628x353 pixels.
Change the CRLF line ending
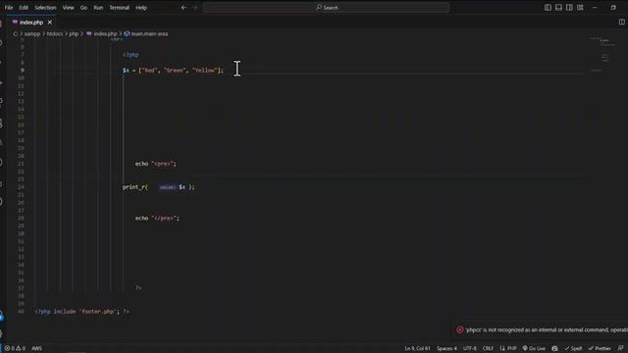point(488,349)
